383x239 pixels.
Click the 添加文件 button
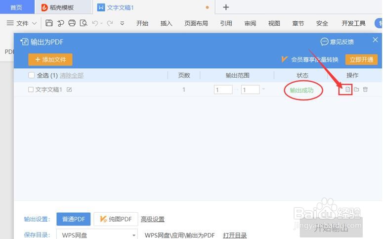(x=50, y=59)
